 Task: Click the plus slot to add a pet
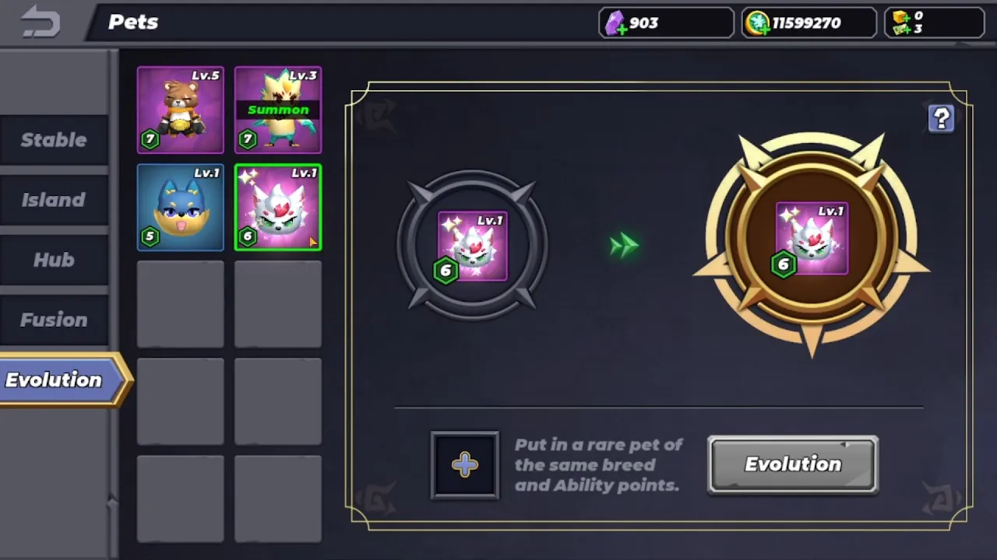465,465
